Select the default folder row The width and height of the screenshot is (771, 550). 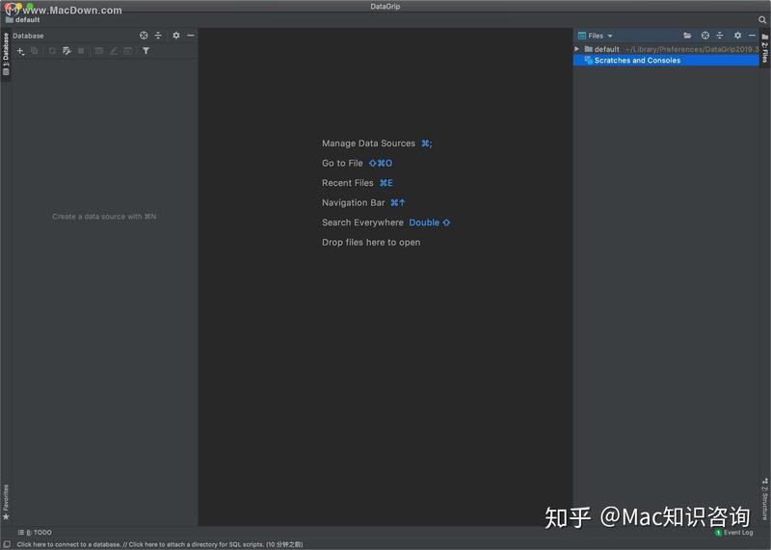pos(666,49)
